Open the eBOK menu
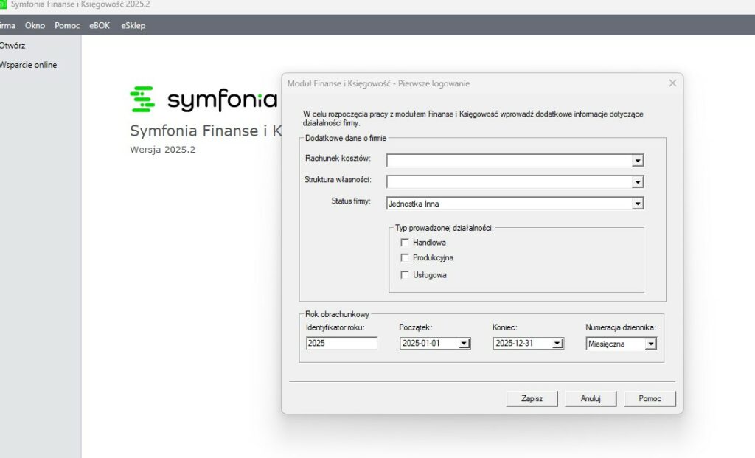The width and height of the screenshot is (755, 458). point(100,26)
